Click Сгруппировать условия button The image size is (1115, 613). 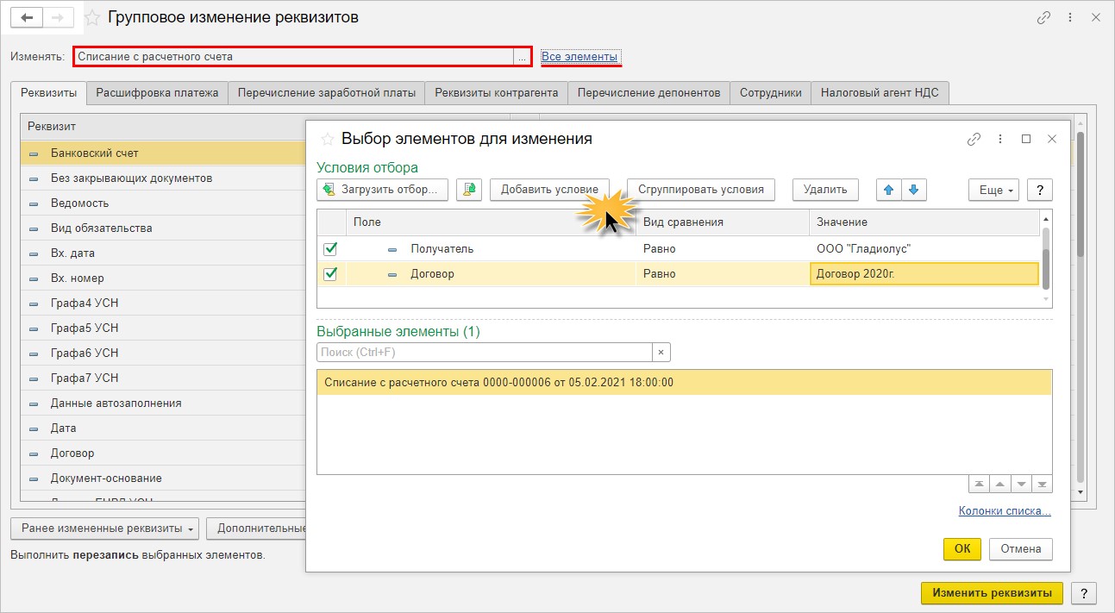click(x=701, y=190)
